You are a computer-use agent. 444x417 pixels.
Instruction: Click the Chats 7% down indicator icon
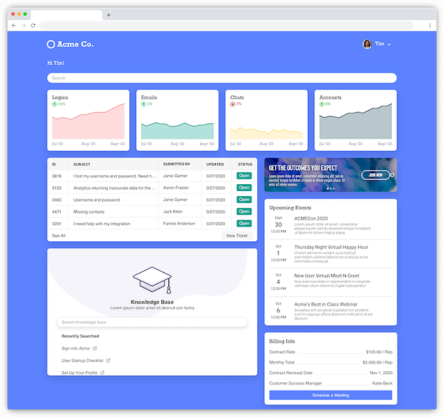click(x=233, y=104)
